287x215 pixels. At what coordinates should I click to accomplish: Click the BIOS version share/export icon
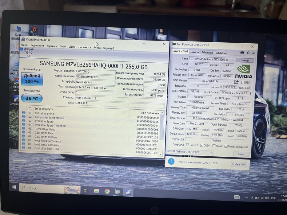[x=236, y=82]
